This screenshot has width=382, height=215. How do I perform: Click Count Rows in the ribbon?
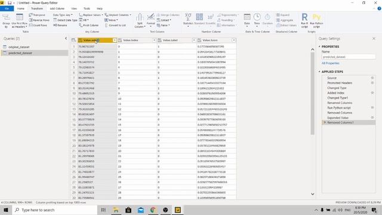38,25
